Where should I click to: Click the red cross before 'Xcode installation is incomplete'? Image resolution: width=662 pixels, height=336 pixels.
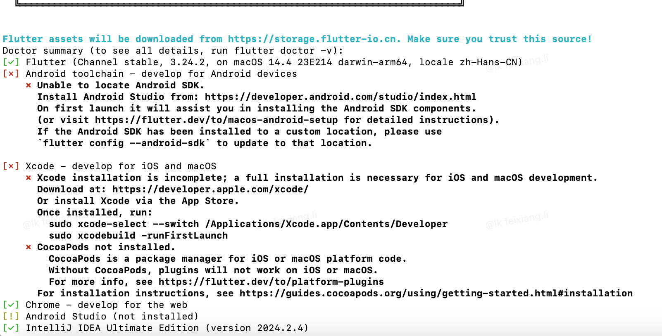[29, 178]
